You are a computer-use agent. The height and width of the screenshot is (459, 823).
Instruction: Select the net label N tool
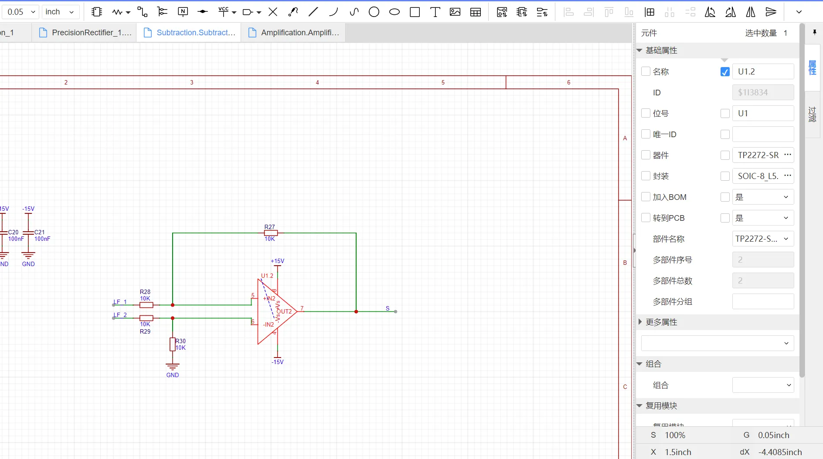tap(183, 12)
